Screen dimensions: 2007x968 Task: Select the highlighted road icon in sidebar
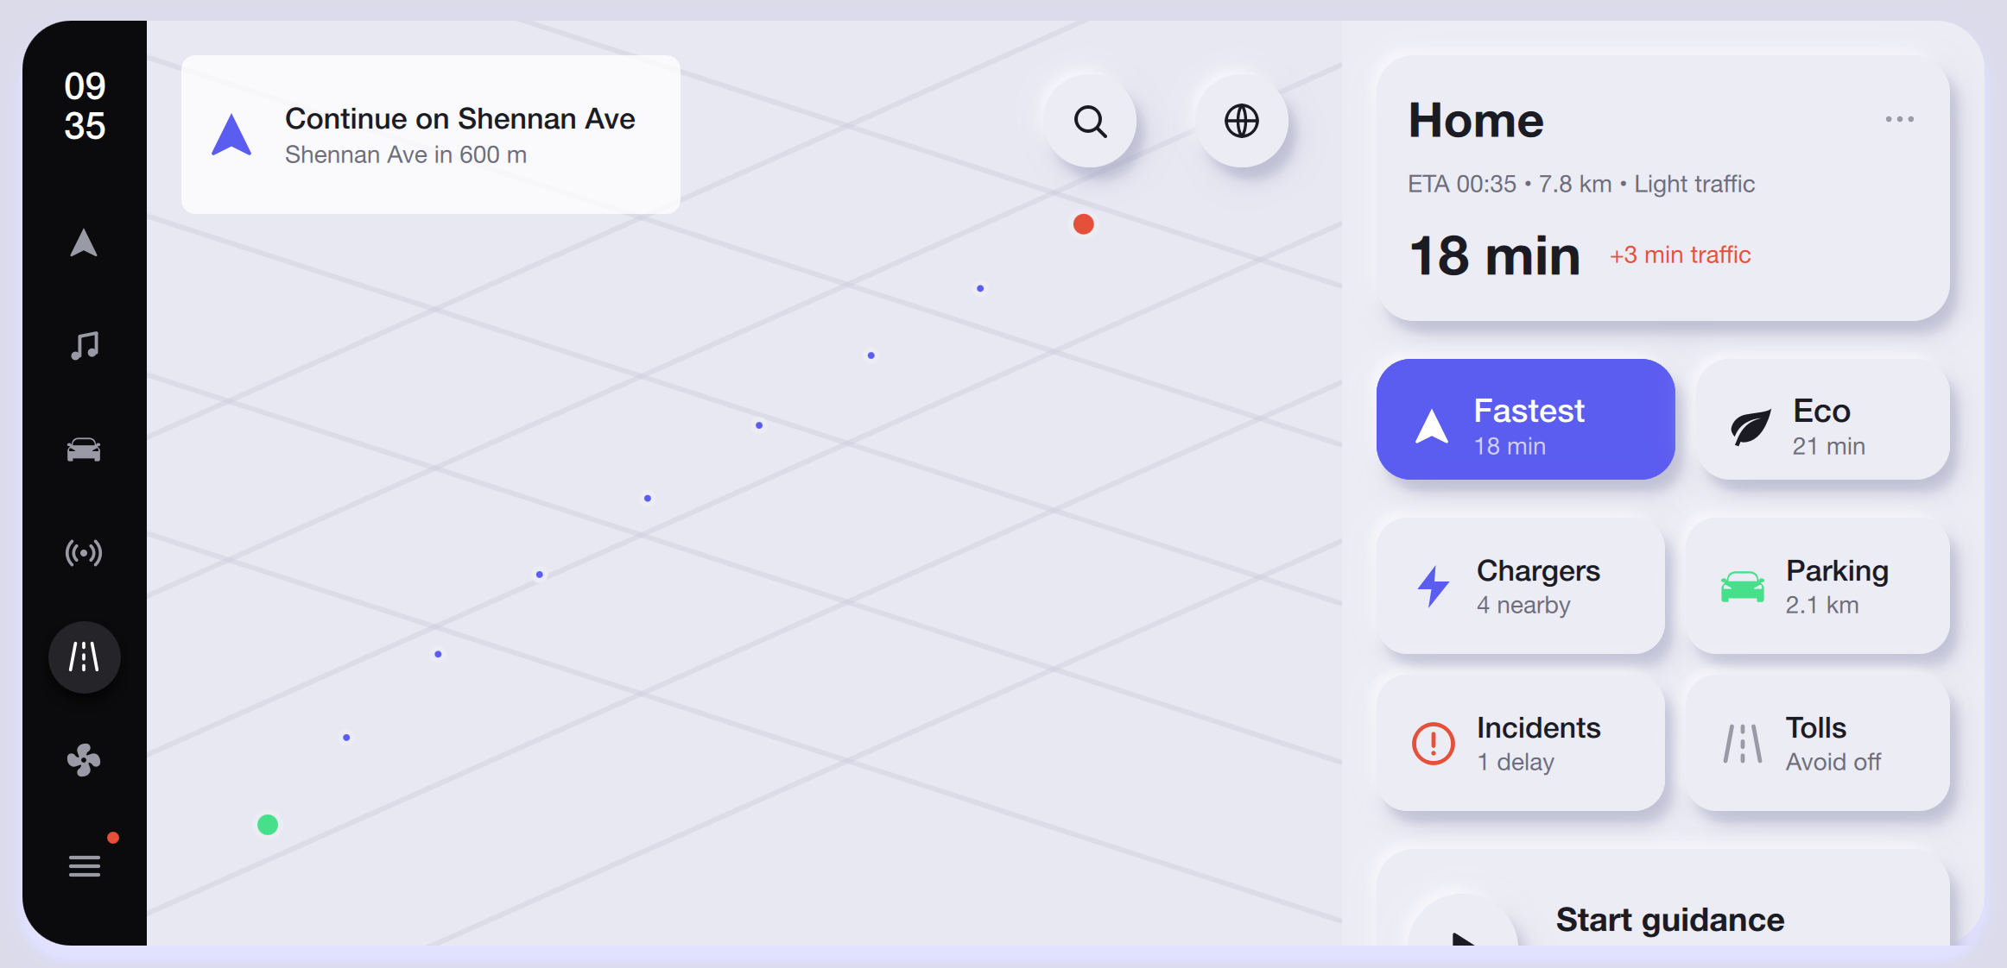tap(84, 657)
